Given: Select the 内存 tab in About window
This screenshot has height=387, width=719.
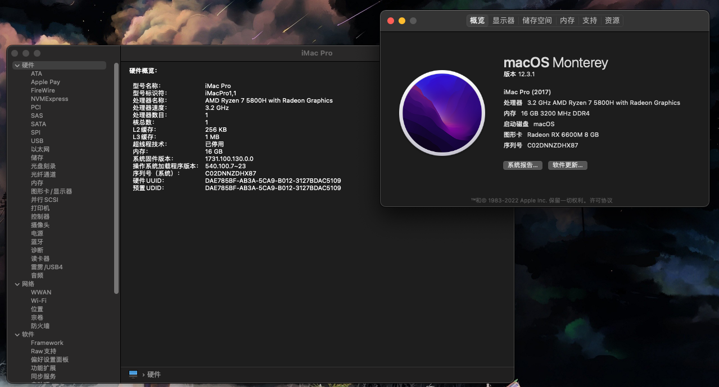Looking at the screenshot, I should (567, 21).
